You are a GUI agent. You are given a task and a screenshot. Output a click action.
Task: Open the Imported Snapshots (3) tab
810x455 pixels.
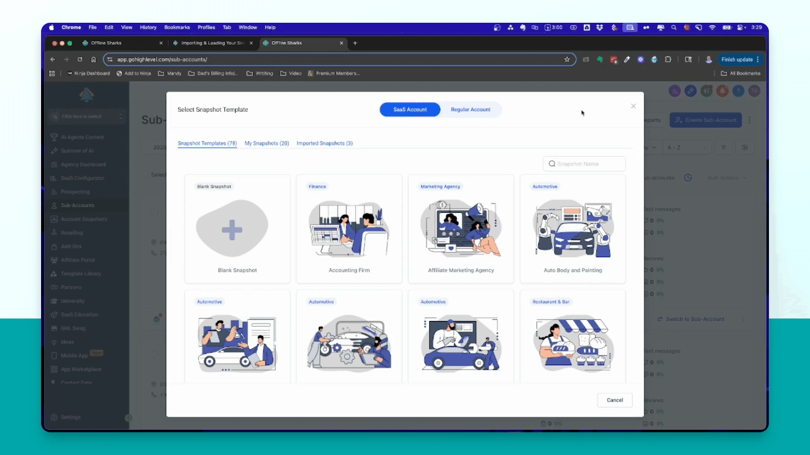tap(324, 143)
